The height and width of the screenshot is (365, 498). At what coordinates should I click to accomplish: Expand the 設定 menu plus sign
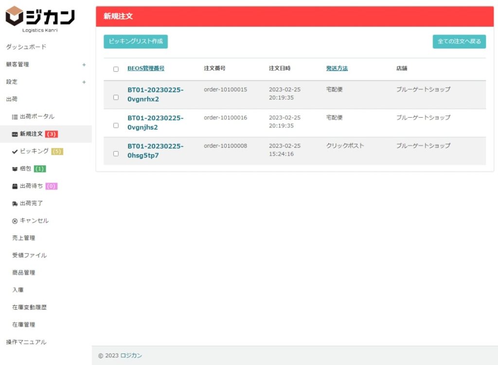(x=84, y=82)
